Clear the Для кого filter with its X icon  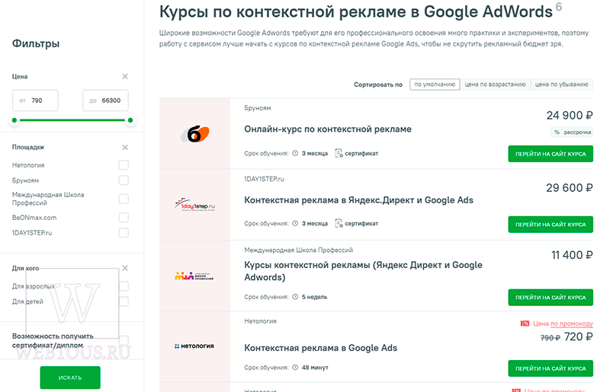point(125,268)
